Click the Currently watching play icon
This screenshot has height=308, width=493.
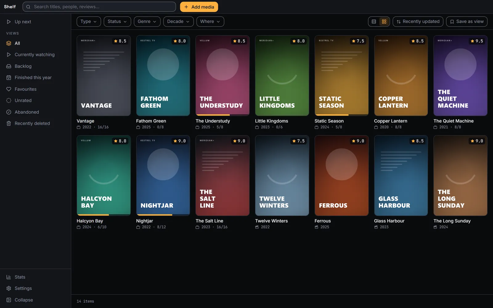click(9, 55)
